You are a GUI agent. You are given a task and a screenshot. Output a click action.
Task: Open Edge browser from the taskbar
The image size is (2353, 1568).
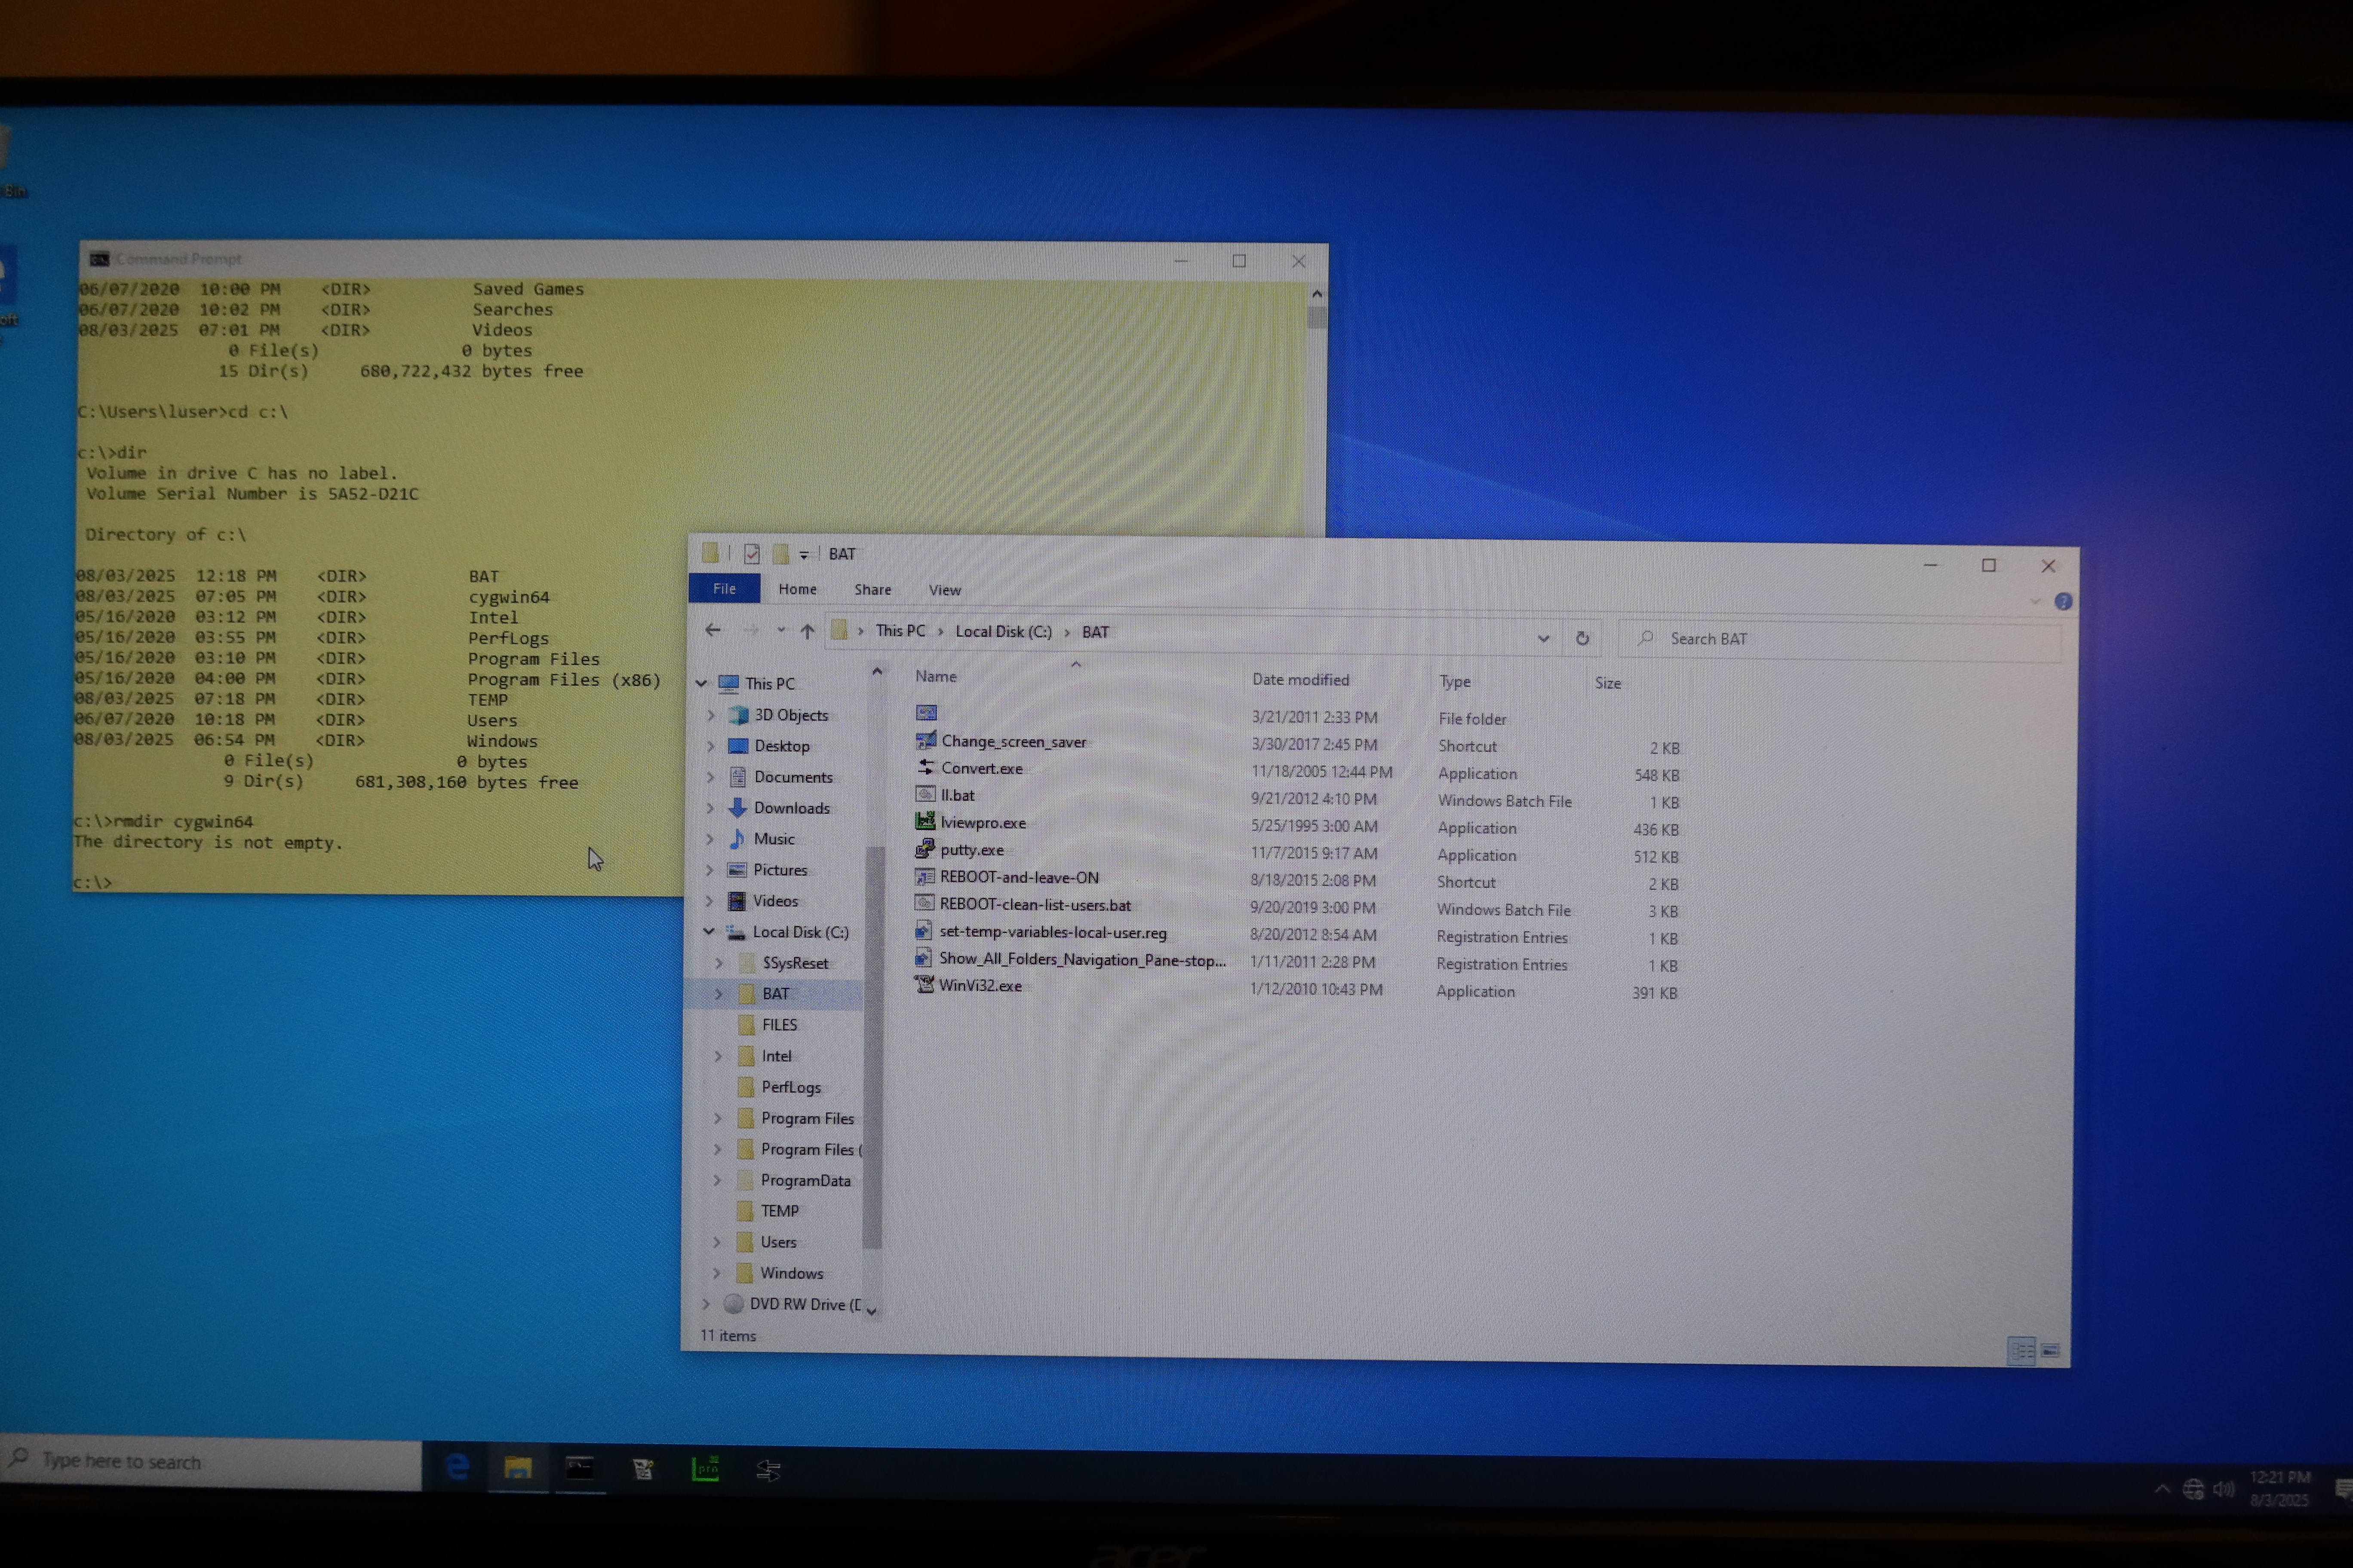tap(457, 1467)
